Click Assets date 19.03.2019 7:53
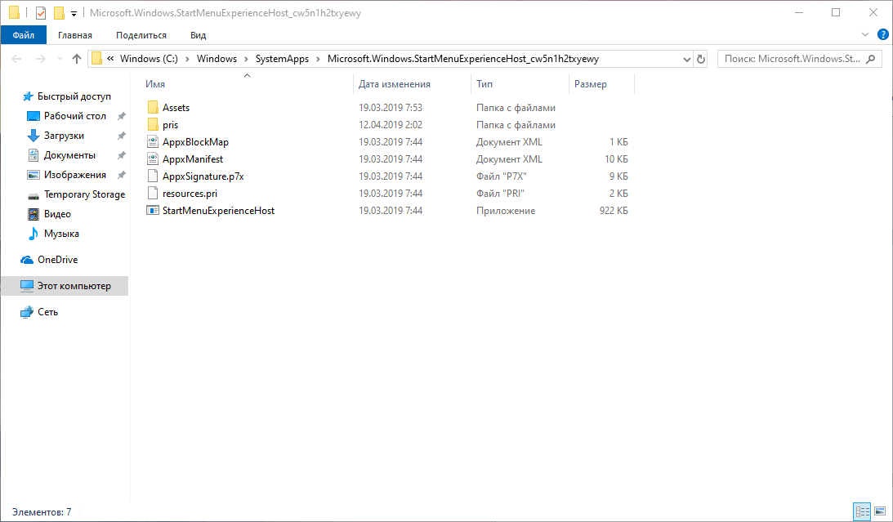The width and height of the screenshot is (893, 522). pos(390,108)
